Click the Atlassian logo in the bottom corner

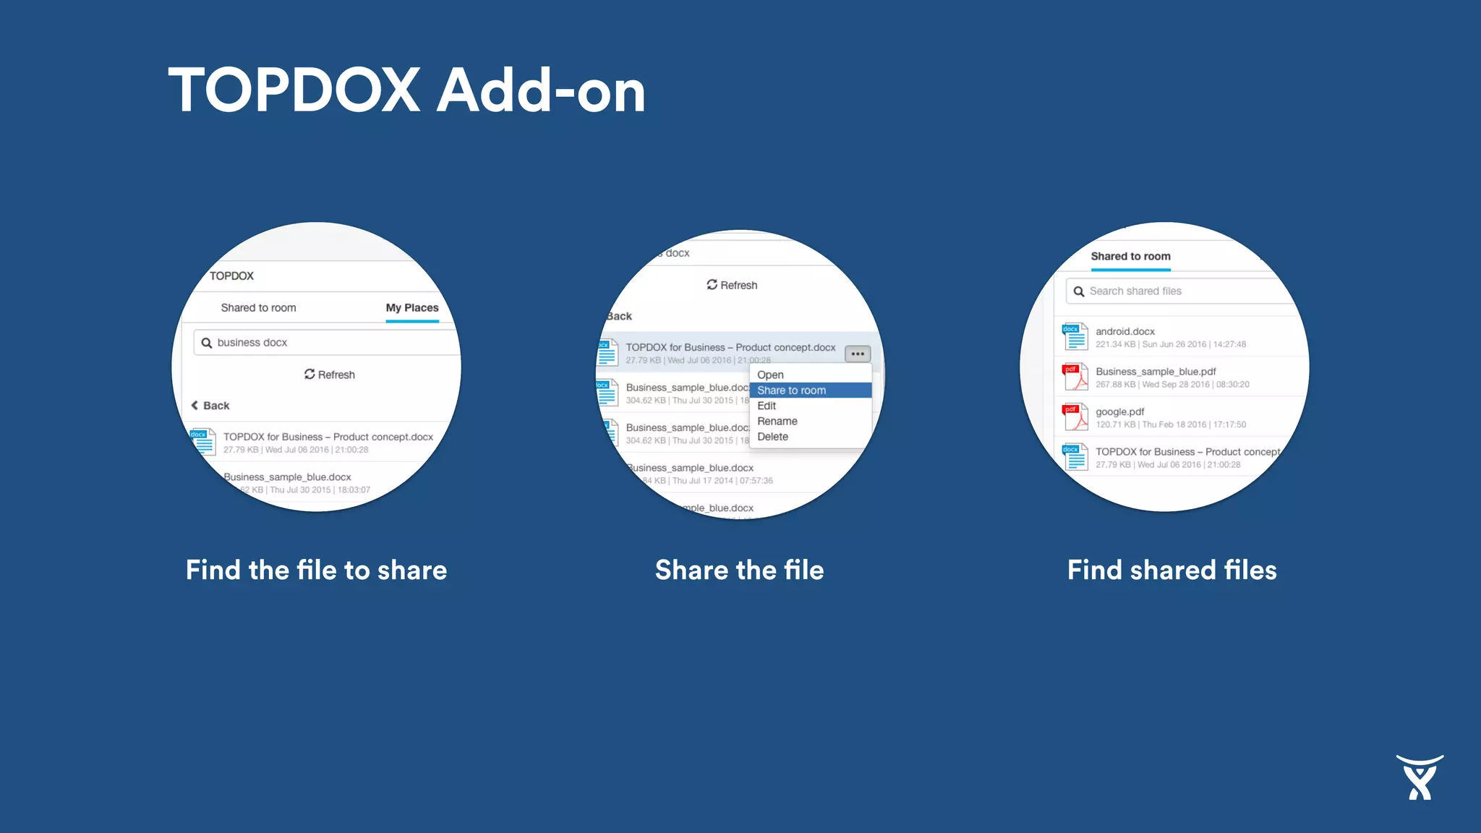coord(1420,777)
